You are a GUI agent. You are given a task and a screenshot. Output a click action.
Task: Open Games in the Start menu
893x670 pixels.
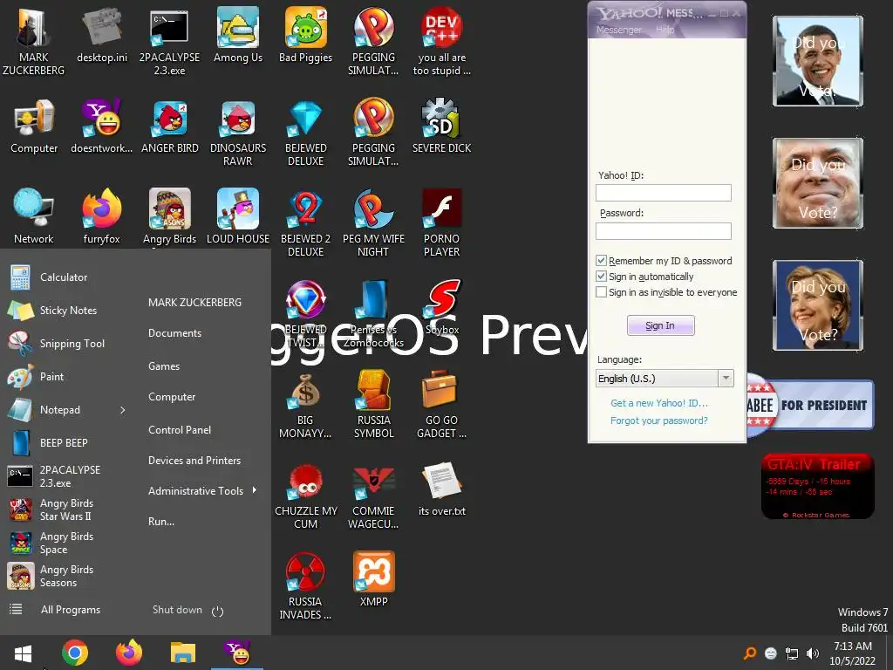point(164,366)
